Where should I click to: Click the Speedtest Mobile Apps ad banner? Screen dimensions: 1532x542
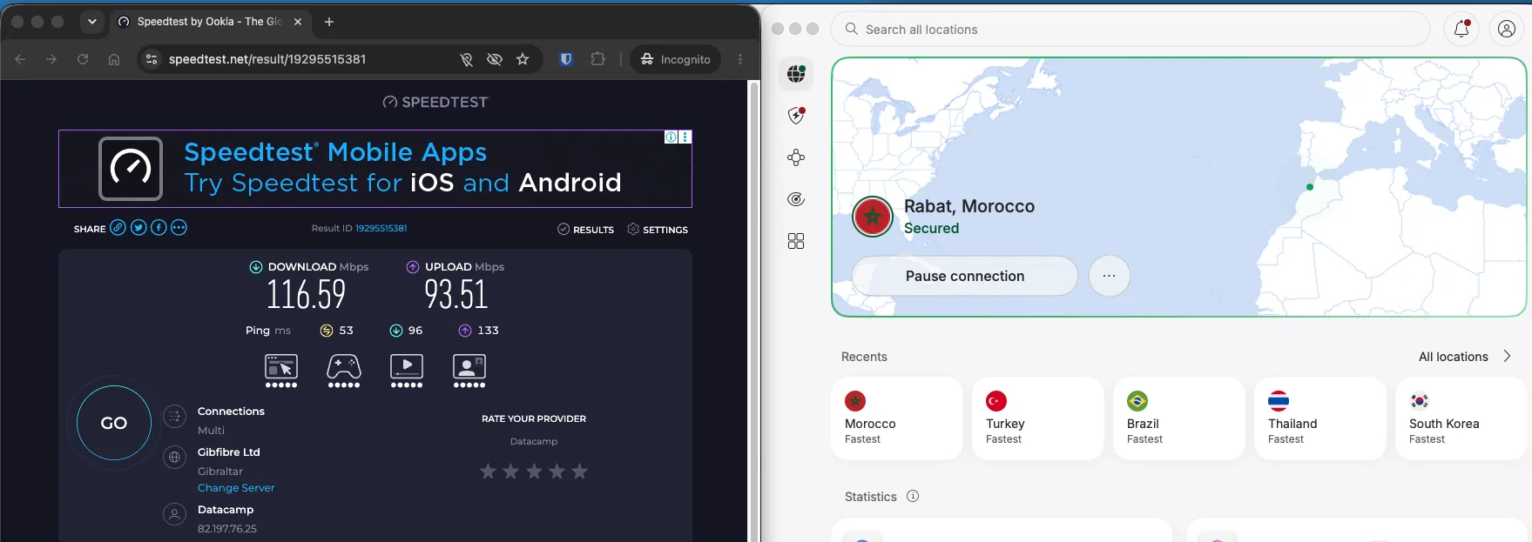tap(375, 169)
